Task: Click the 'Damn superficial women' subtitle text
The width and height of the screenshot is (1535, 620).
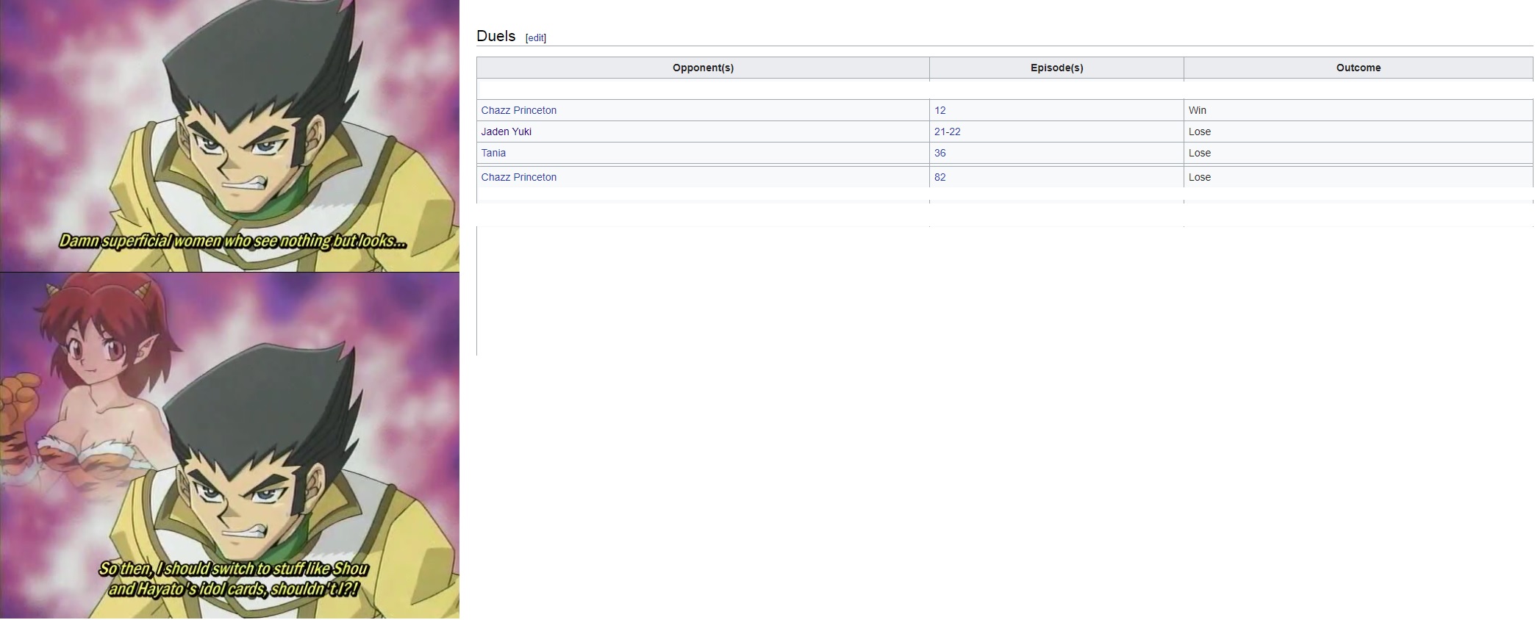Action: click(x=232, y=241)
